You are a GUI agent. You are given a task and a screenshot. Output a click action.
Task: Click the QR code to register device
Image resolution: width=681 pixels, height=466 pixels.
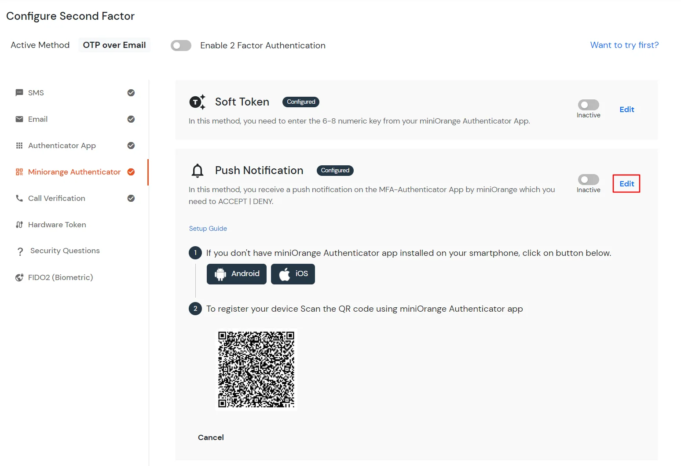tap(256, 369)
